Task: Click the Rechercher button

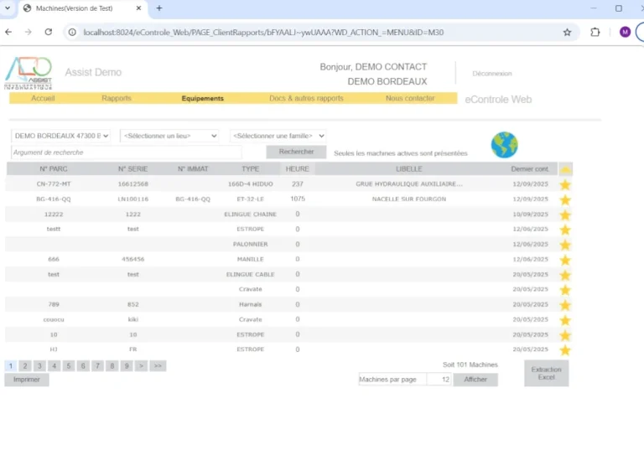Action: pos(296,152)
